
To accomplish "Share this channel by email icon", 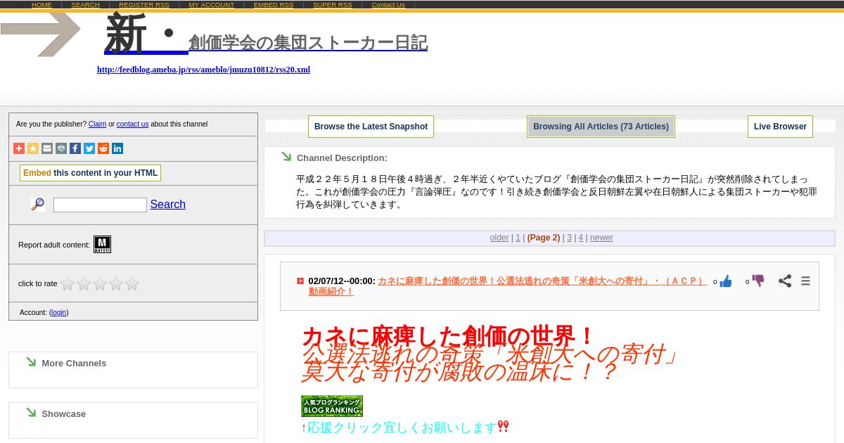I will (x=47, y=148).
